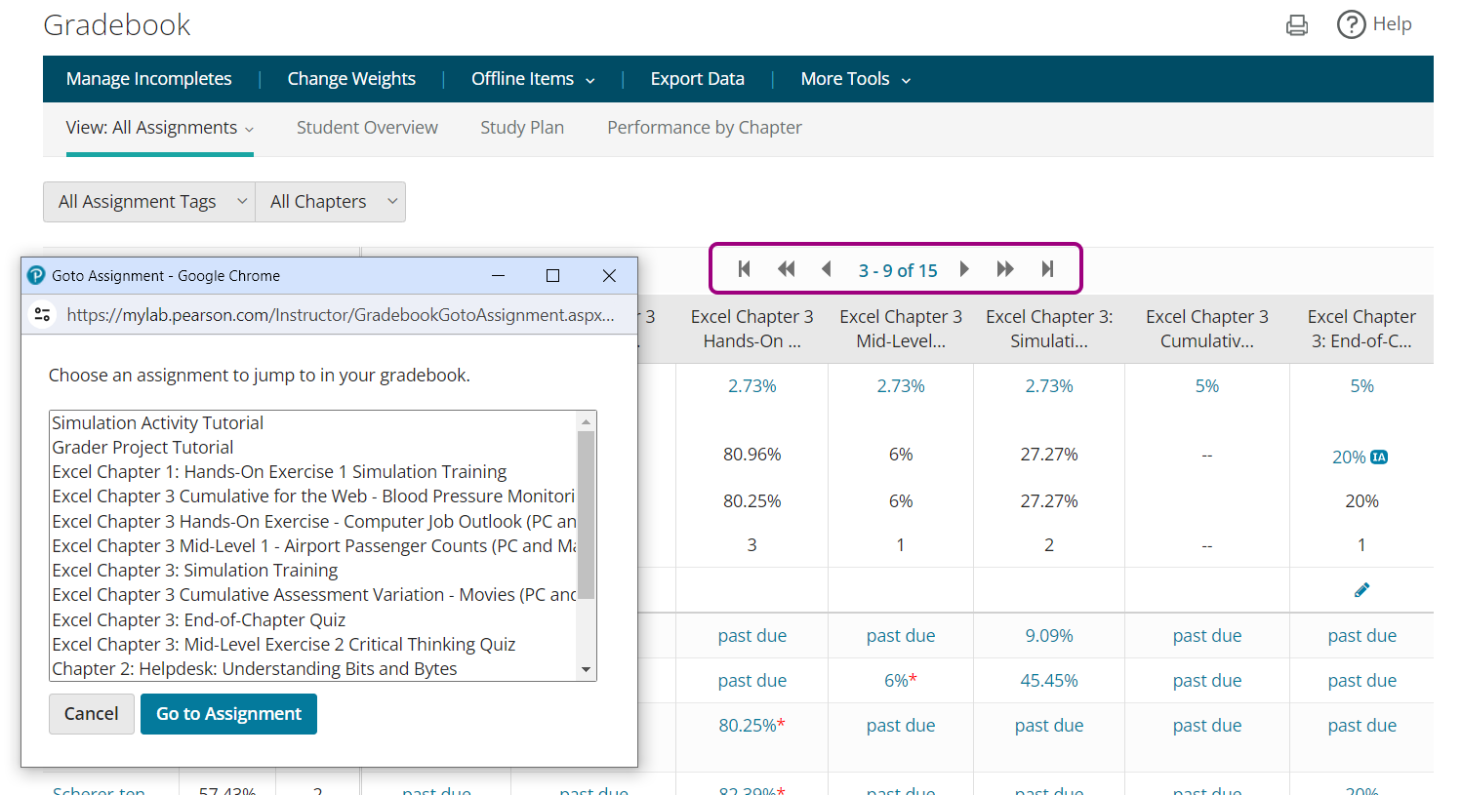This screenshot has width=1462, height=795.
Task: Click the assignment list scrollbar thumb
Action: [586, 515]
